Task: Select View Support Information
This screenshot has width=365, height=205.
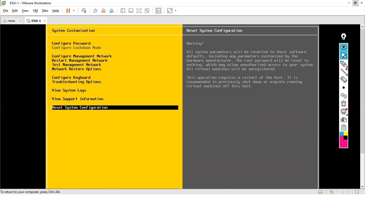Action: pyautogui.click(x=78, y=99)
